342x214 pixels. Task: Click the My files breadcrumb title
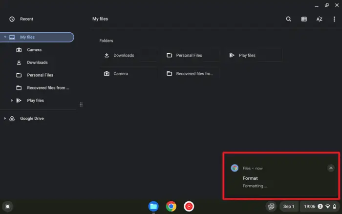tap(100, 19)
